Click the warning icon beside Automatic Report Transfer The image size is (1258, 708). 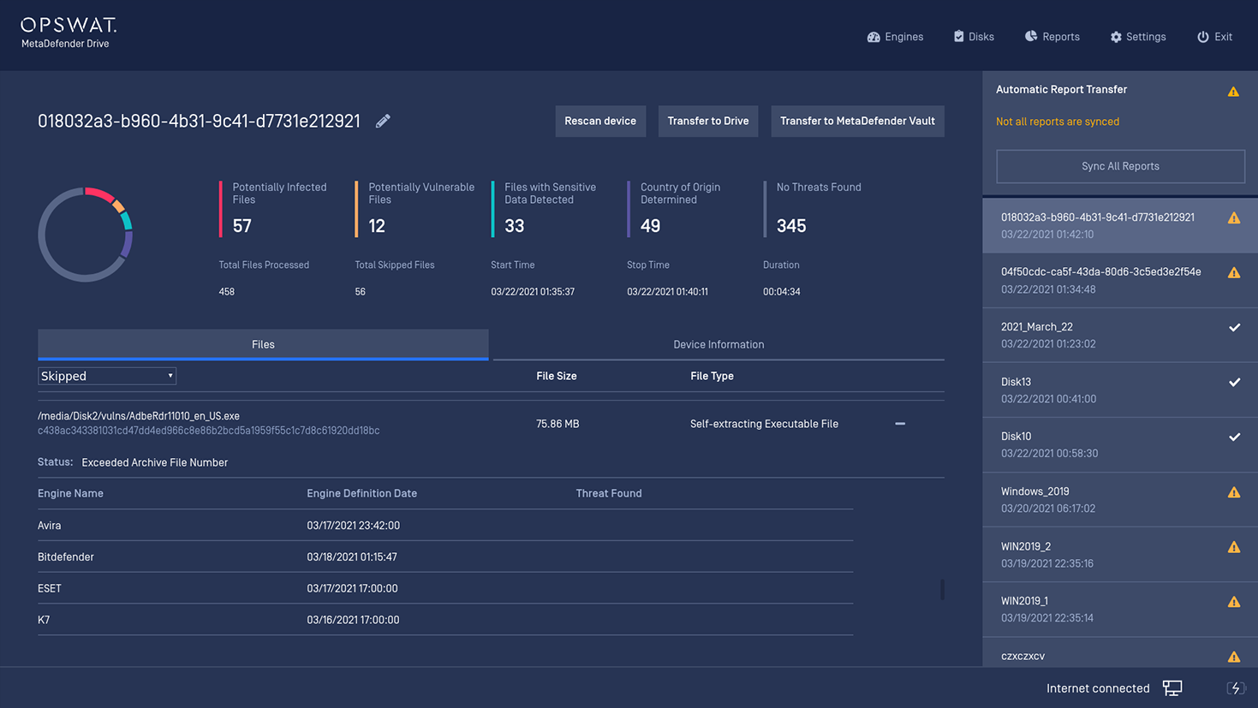[1233, 92]
